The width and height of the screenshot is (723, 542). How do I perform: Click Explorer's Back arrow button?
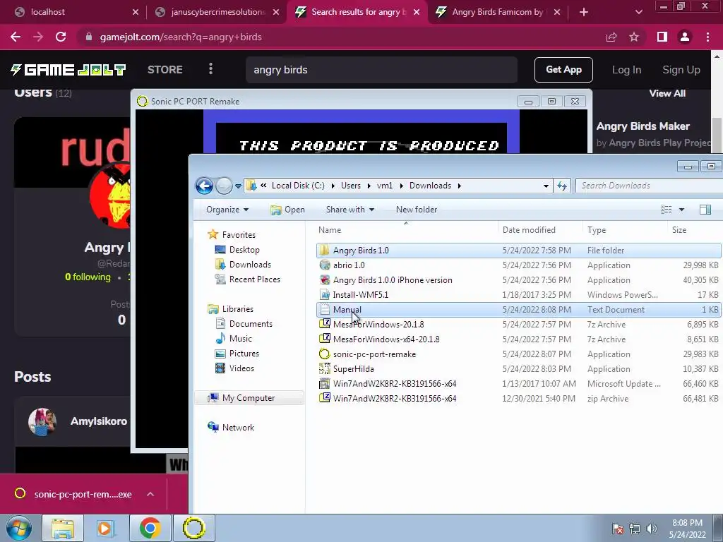coord(204,186)
